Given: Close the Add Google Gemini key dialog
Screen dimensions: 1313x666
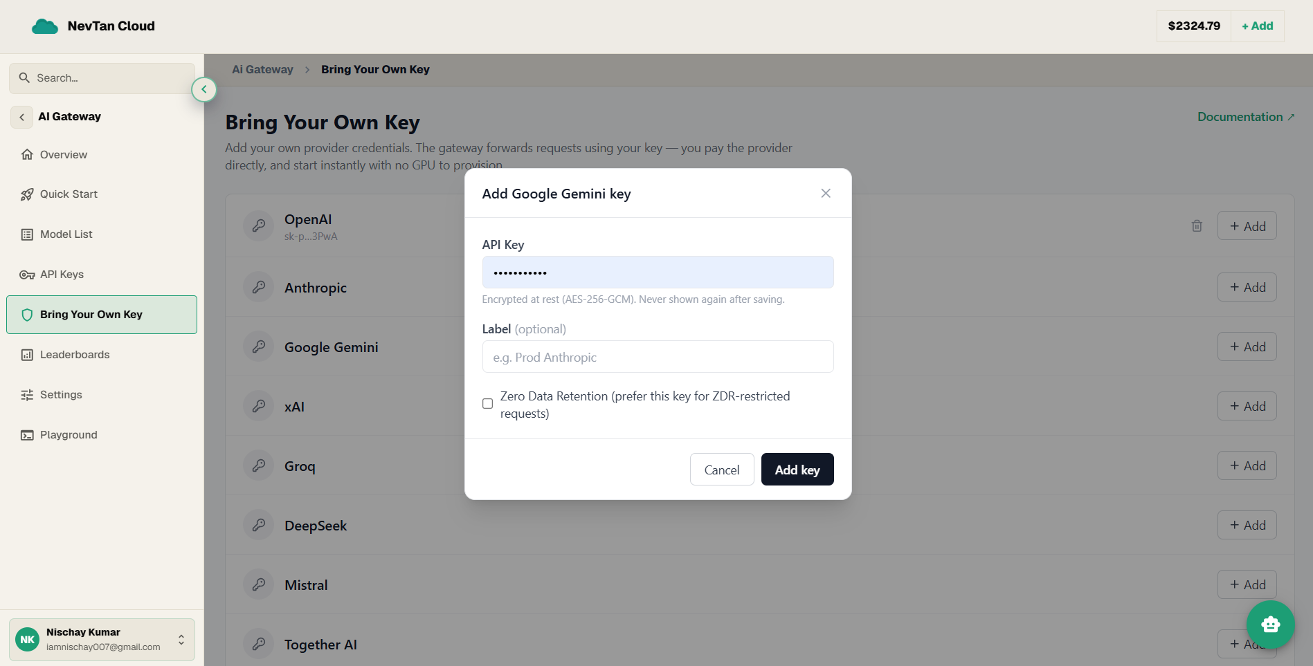Looking at the screenshot, I should (x=826, y=194).
